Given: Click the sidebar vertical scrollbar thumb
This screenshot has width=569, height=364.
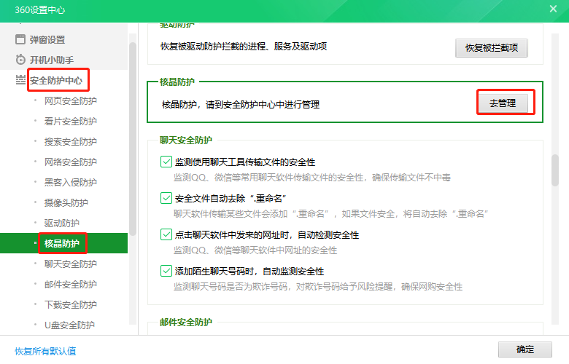Looking at the screenshot, I should [x=133, y=140].
